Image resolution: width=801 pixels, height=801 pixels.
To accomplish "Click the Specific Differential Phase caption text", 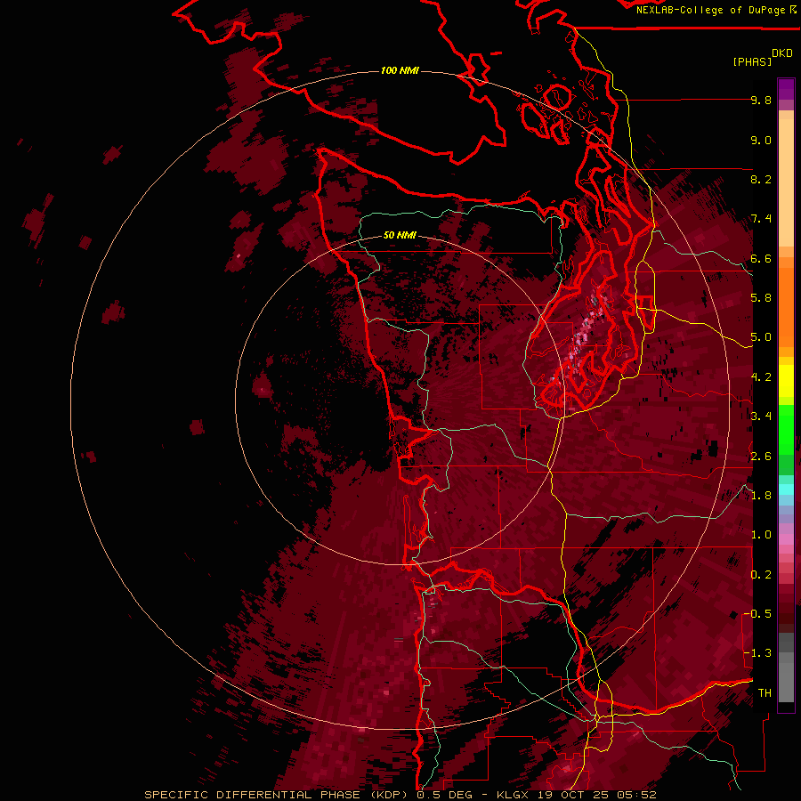I will 400,795.
